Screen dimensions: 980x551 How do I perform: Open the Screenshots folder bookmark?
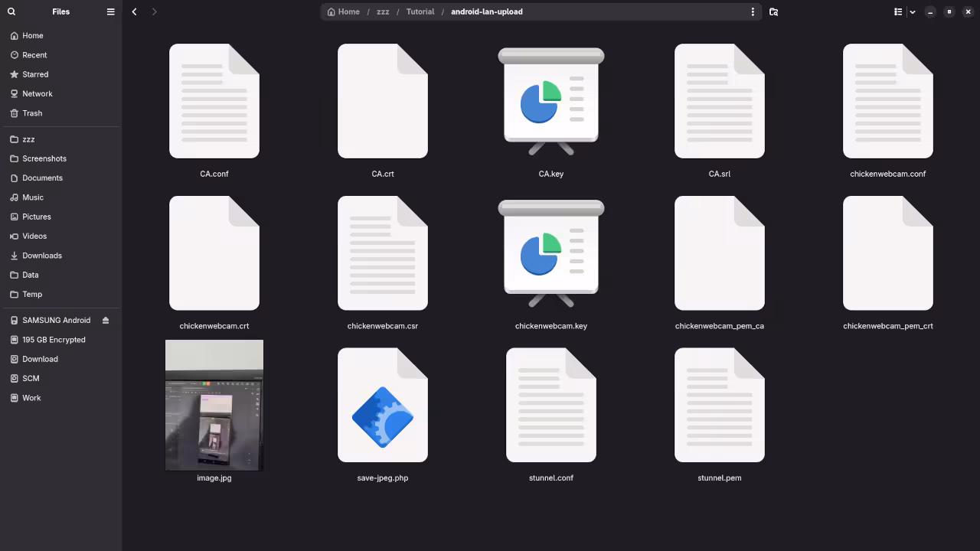61,158
